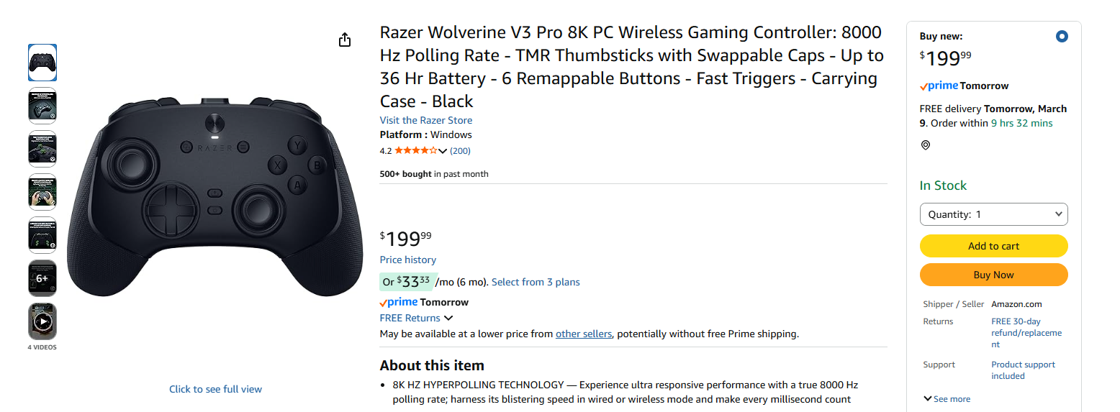Screen dimensions: 1120x412
Task: Click the Add to cart button
Action: pyautogui.click(x=993, y=246)
